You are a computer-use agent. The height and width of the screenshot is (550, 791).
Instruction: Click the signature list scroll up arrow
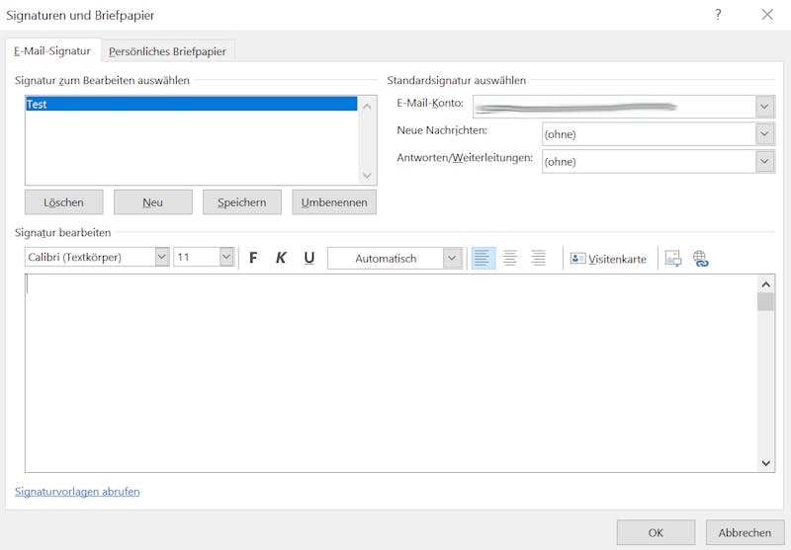(x=367, y=107)
